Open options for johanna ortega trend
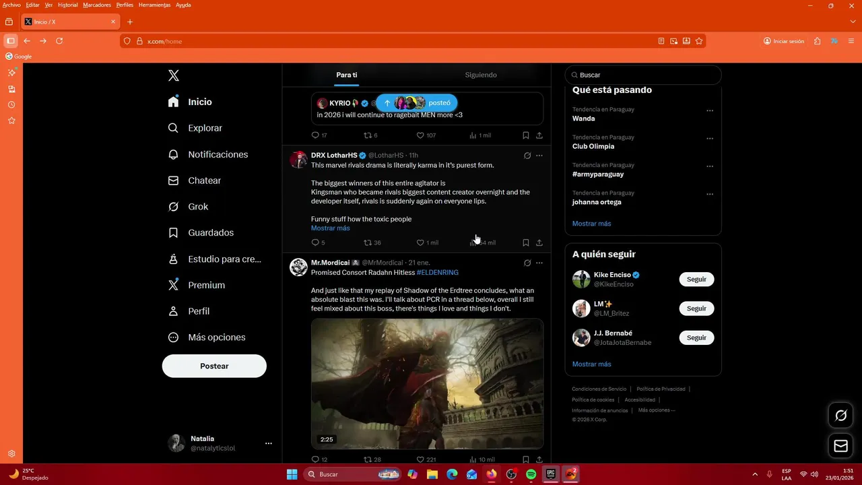The image size is (862, 485). pos(710,194)
